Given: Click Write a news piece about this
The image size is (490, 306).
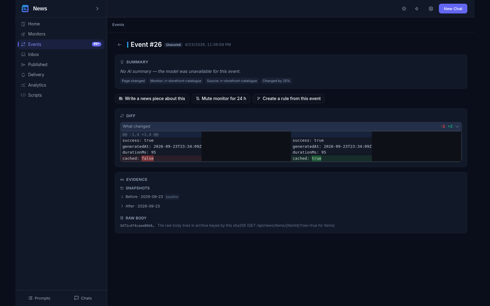Looking at the screenshot, I should [152, 99].
